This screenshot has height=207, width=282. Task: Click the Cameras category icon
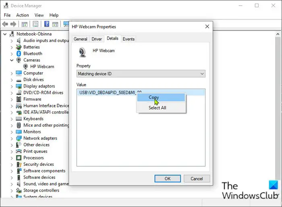[19, 60]
